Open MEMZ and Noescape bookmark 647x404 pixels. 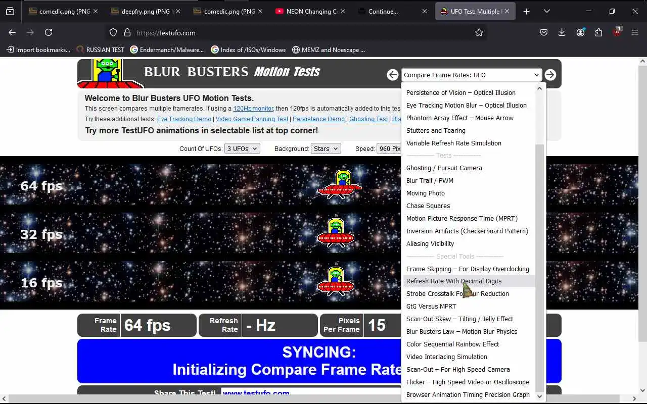click(x=328, y=49)
